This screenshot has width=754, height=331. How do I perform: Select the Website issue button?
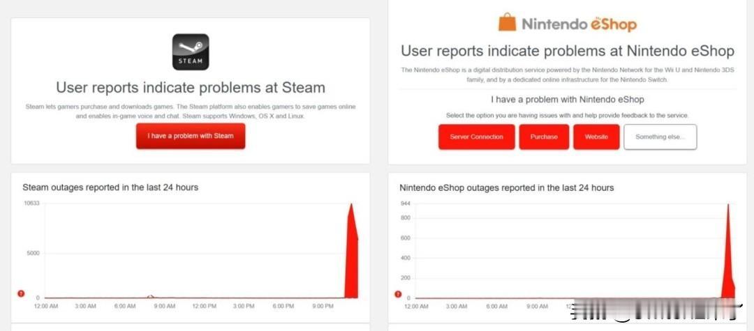[596, 137]
